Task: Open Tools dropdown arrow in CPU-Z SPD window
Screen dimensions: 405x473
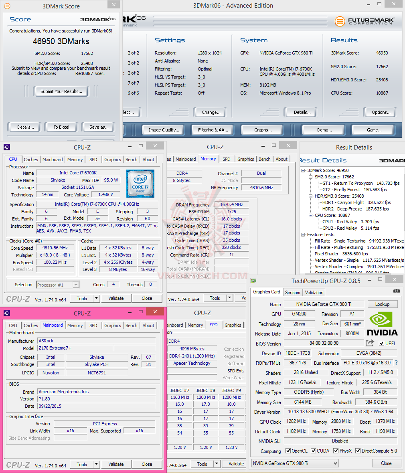Action: [217, 464]
